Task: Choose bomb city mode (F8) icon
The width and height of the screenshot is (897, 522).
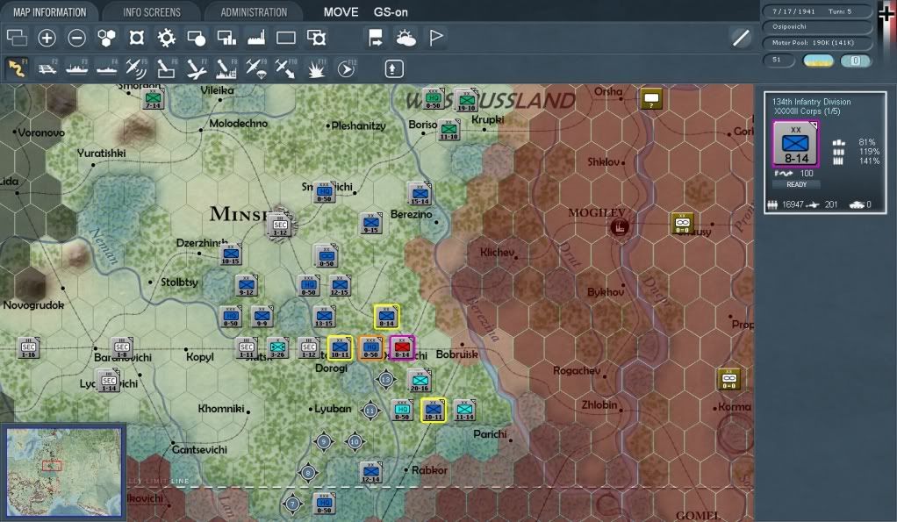Action: [226, 68]
